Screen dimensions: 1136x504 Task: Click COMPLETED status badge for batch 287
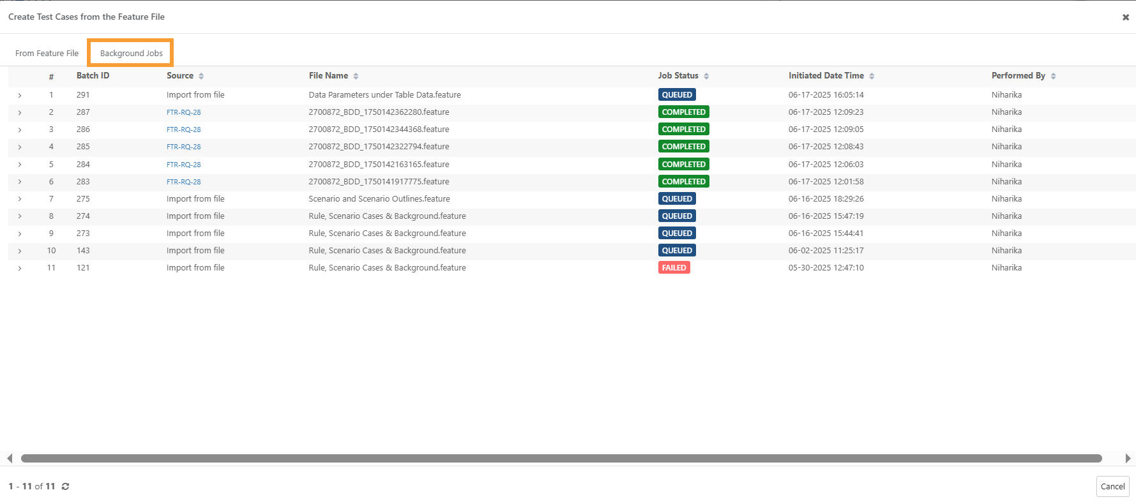click(684, 112)
